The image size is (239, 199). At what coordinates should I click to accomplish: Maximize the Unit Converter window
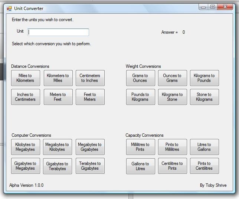click(213, 7)
